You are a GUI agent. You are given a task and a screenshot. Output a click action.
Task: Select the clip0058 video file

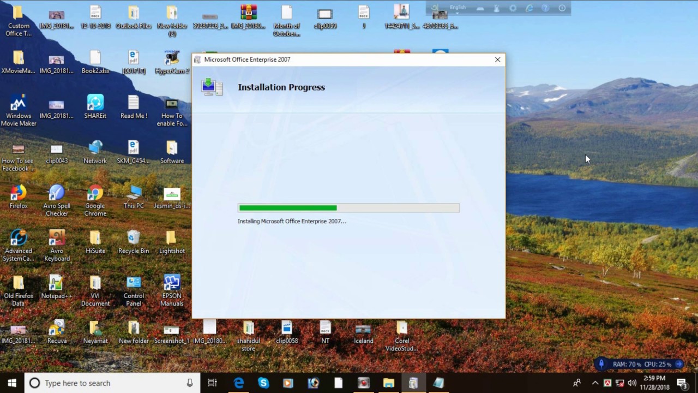pyautogui.click(x=287, y=332)
